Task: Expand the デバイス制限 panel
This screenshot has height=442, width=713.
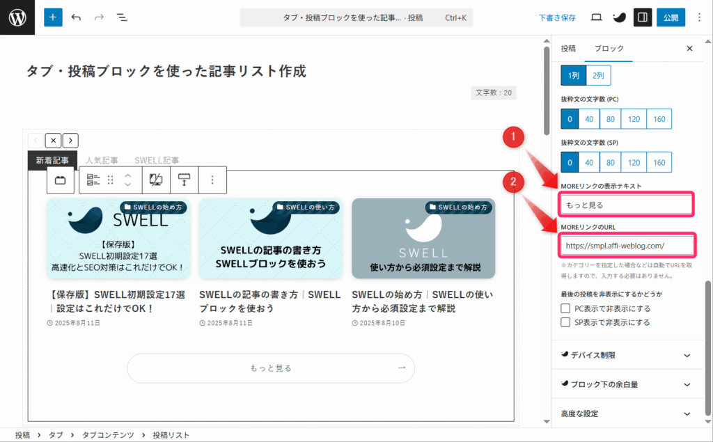Action: click(x=627, y=355)
